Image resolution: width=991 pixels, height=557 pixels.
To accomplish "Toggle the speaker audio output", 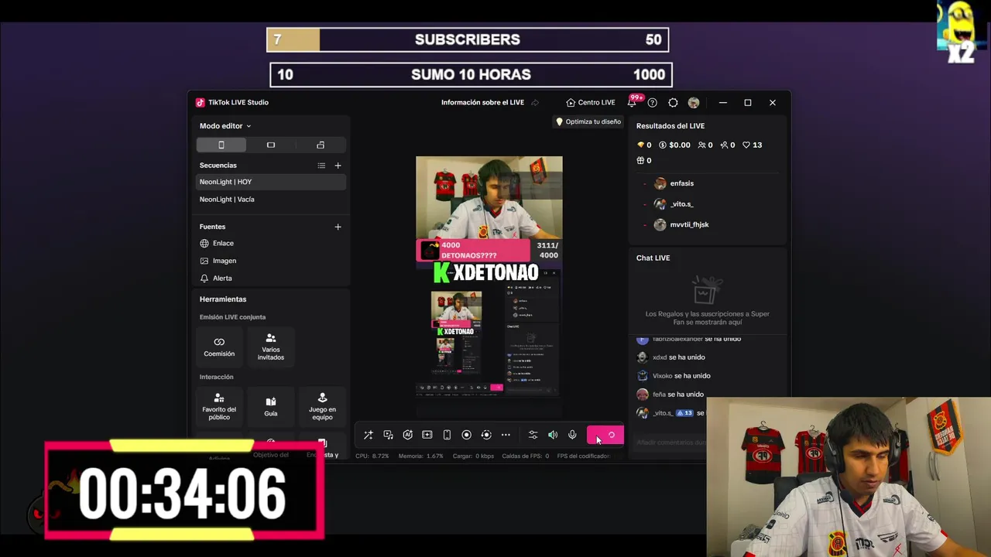I will coord(553,435).
